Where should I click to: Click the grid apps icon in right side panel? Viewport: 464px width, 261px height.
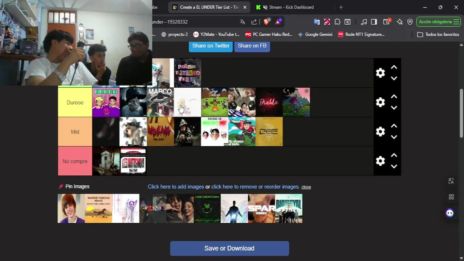pos(451,197)
